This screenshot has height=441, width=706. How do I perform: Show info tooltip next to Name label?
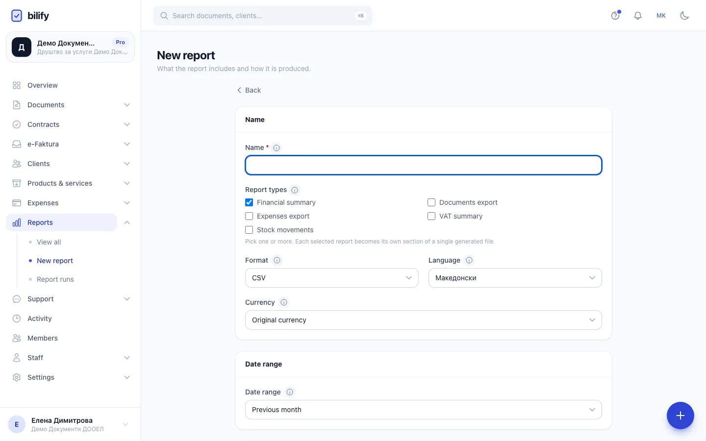277,148
